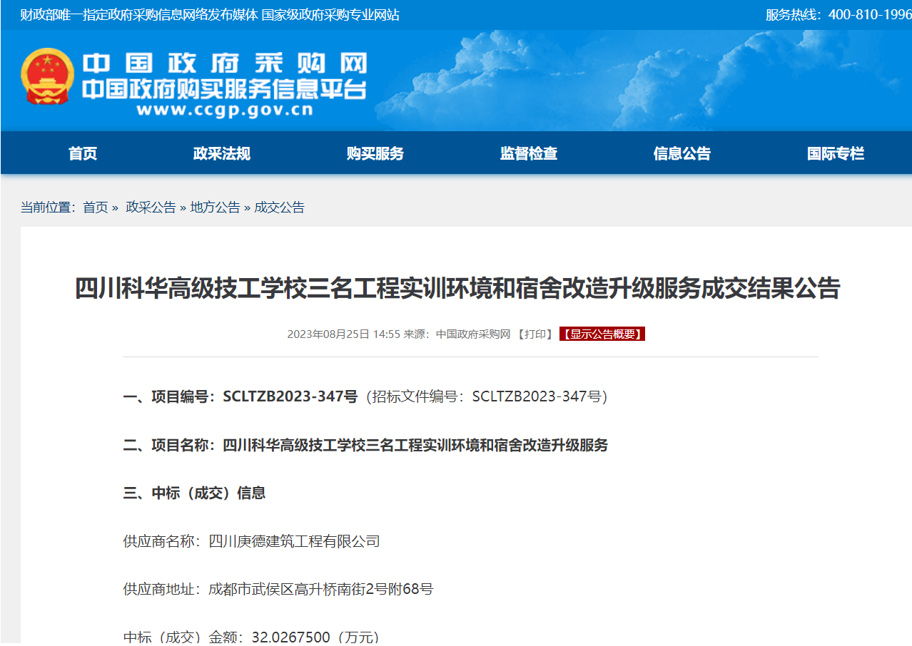Click the 财政部唯一指定政府采购信息网络发布媒体 tagline

pos(139,15)
